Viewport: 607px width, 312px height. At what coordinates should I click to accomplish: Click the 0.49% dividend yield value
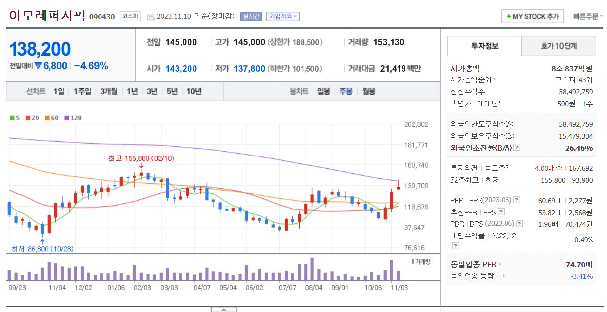(x=583, y=240)
